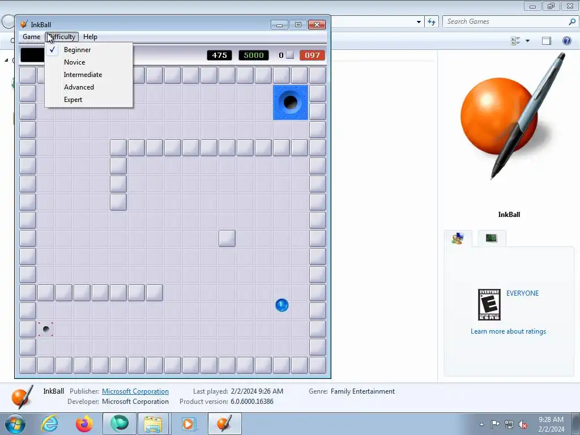Viewport: 580px width, 435px height.
Task: Open the teal chat bubble taskbar app
Action: tap(119, 424)
